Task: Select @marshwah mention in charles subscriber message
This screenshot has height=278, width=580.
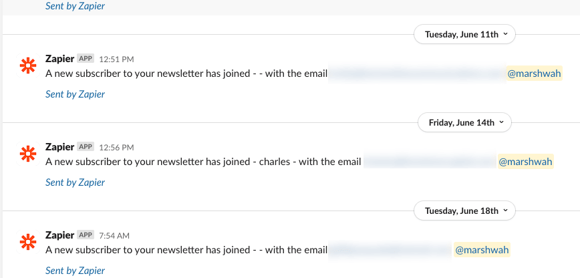Action: pyautogui.click(x=526, y=162)
